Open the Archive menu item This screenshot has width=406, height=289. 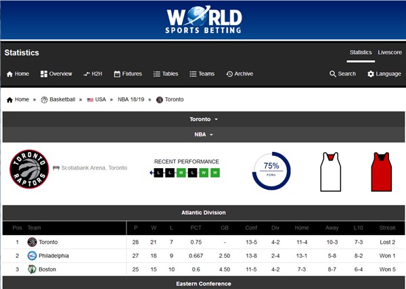[x=240, y=74]
